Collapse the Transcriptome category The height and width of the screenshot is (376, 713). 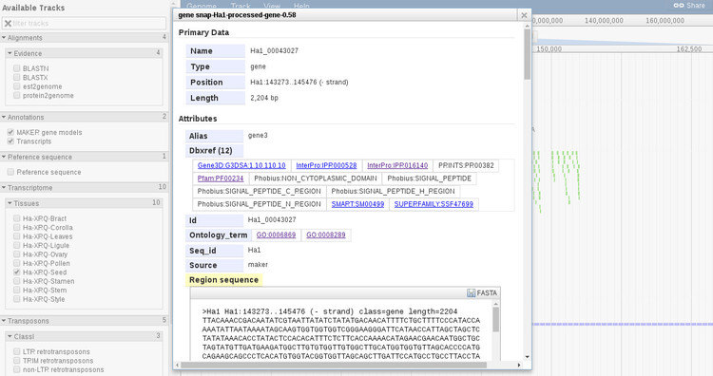coord(84,188)
